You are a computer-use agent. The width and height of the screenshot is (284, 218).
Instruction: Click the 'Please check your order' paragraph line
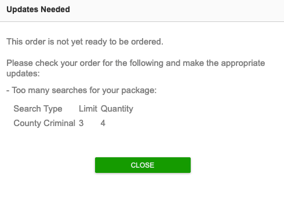point(136,63)
